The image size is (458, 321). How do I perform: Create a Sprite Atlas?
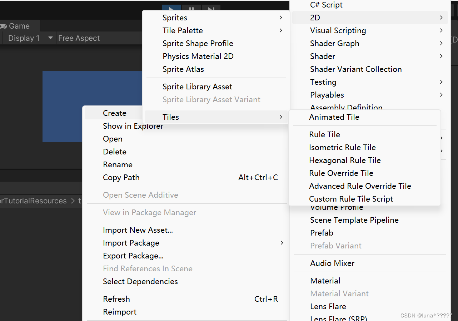click(216, 69)
